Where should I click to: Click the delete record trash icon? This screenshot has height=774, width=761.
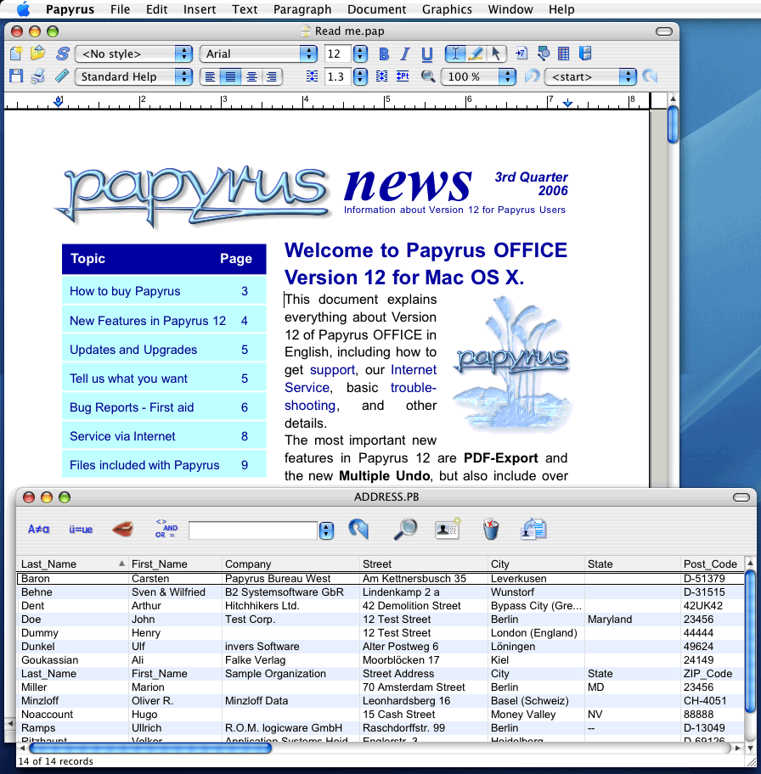click(x=491, y=530)
